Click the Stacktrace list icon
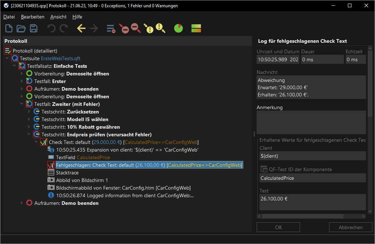 pyautogui.click(x=51, y=173)
